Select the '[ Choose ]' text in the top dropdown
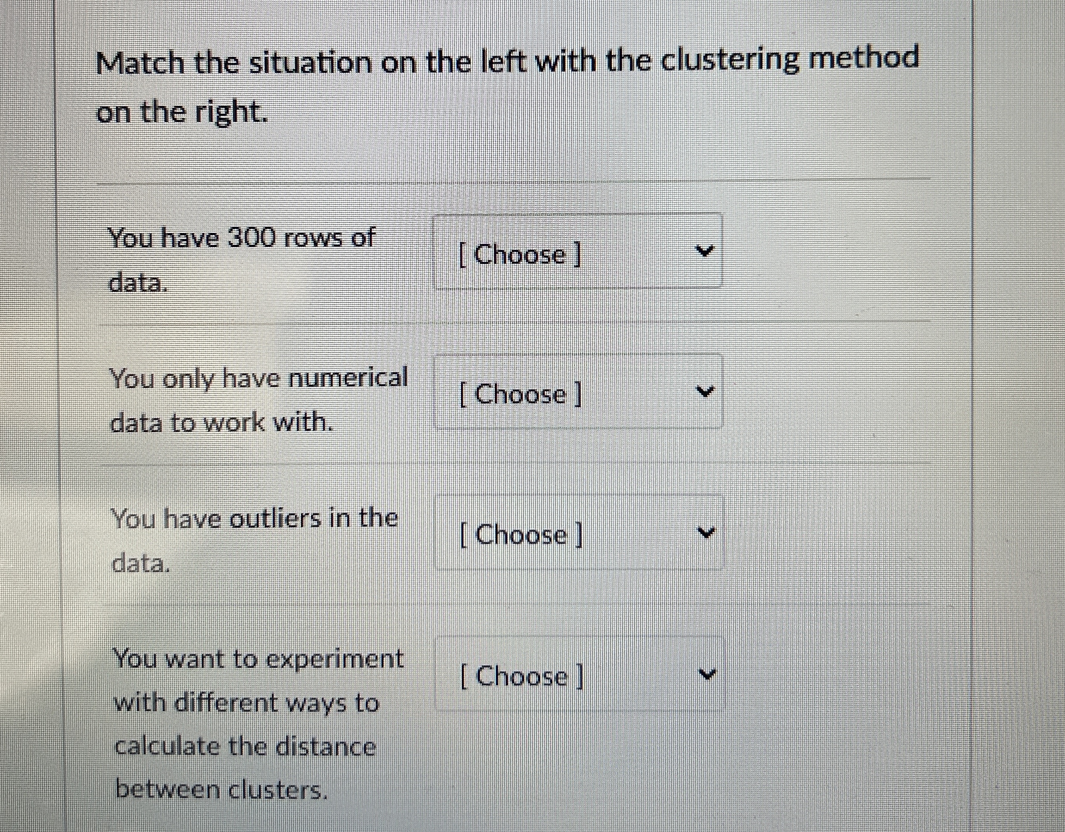The image size is (1065, 832). point(518,255)
